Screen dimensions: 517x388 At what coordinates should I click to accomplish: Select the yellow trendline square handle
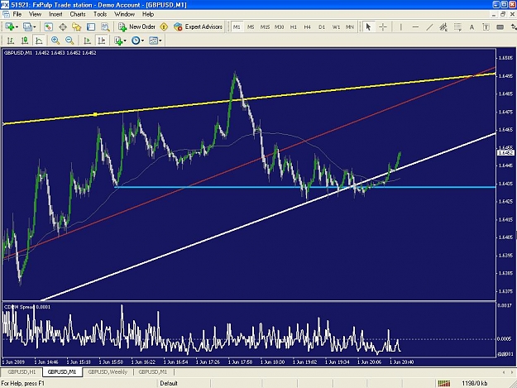95,114
